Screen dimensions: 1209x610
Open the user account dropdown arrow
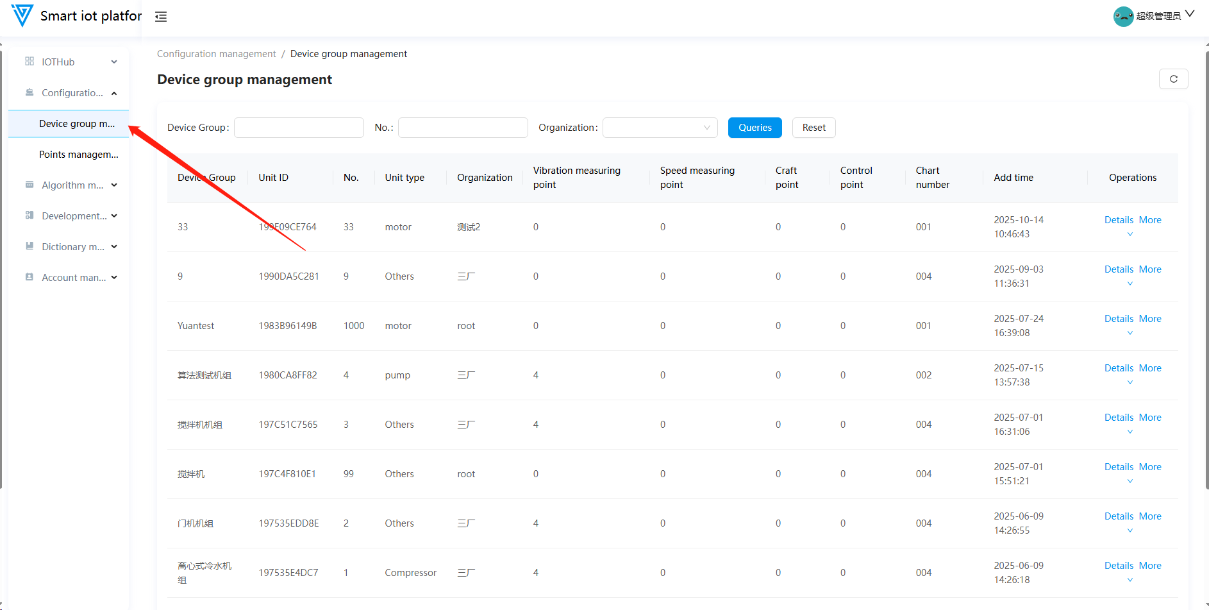tap(1190, 14)
